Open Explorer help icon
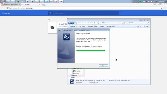The height and width of the screenshot is (94, 167). click(147, 27)
